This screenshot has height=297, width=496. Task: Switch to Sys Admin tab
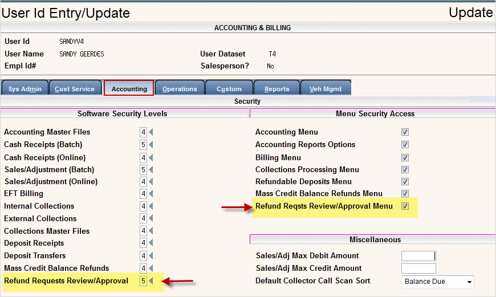pyautogui.click(x=25, y=88)
